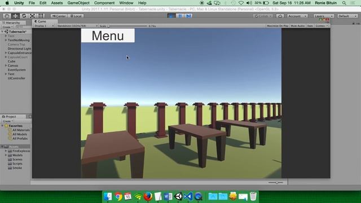
Task: Open Standalone resolution dropdown
Action: coord(77,26)
